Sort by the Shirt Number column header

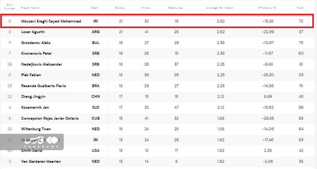tap(10, 8)
